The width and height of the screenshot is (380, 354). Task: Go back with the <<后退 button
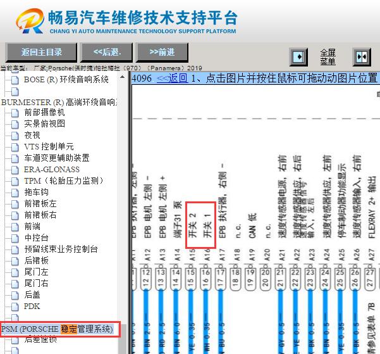[x=107, y=52]
